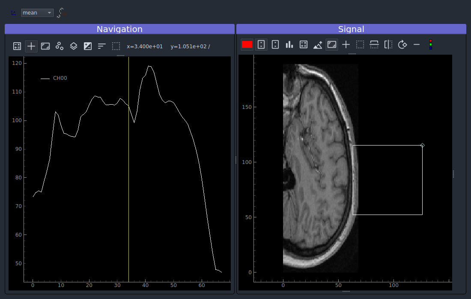This screenshot has height=299, width=471.
Task: Click the integral dx icon
Action: click(61, 13)
